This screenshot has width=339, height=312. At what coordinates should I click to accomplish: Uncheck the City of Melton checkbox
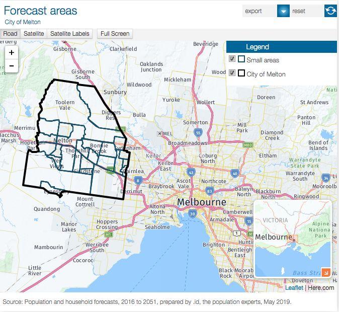click(232, 73)
